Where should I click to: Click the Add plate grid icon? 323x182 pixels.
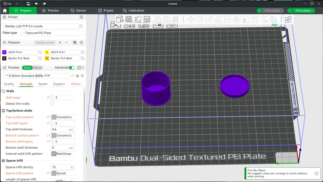pos(129,19)
